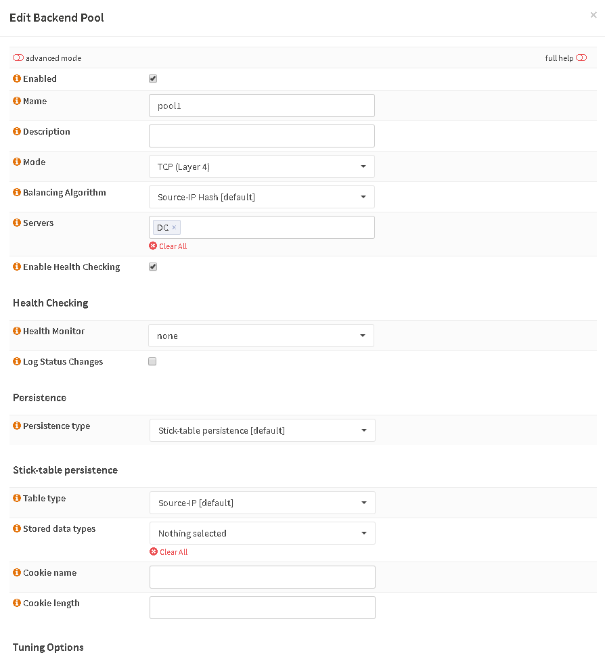Click info icon next to Persistence type
Viewport: 605px width, 661px height.
[x=17, y=426]
